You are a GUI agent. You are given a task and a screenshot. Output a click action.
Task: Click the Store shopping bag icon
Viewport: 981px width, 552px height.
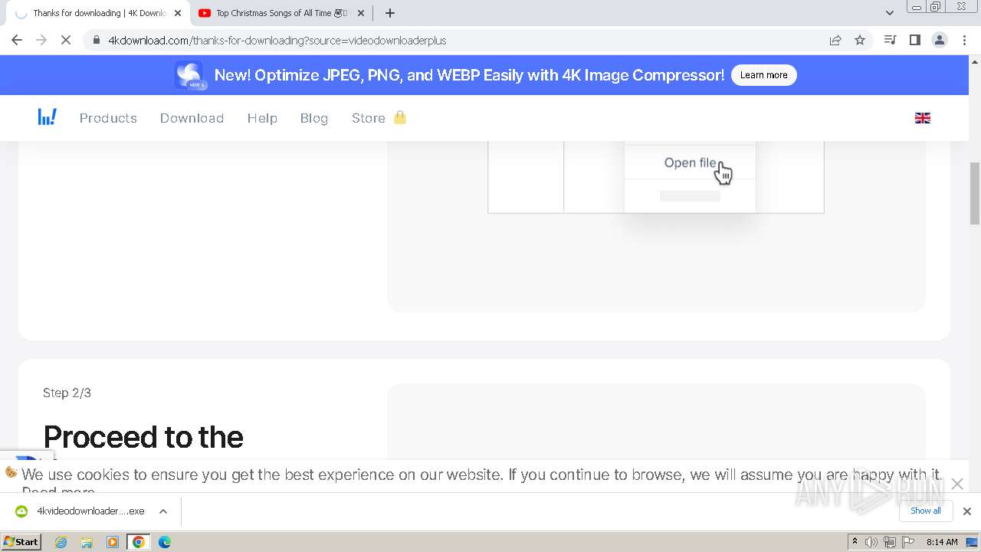(399, 117)
